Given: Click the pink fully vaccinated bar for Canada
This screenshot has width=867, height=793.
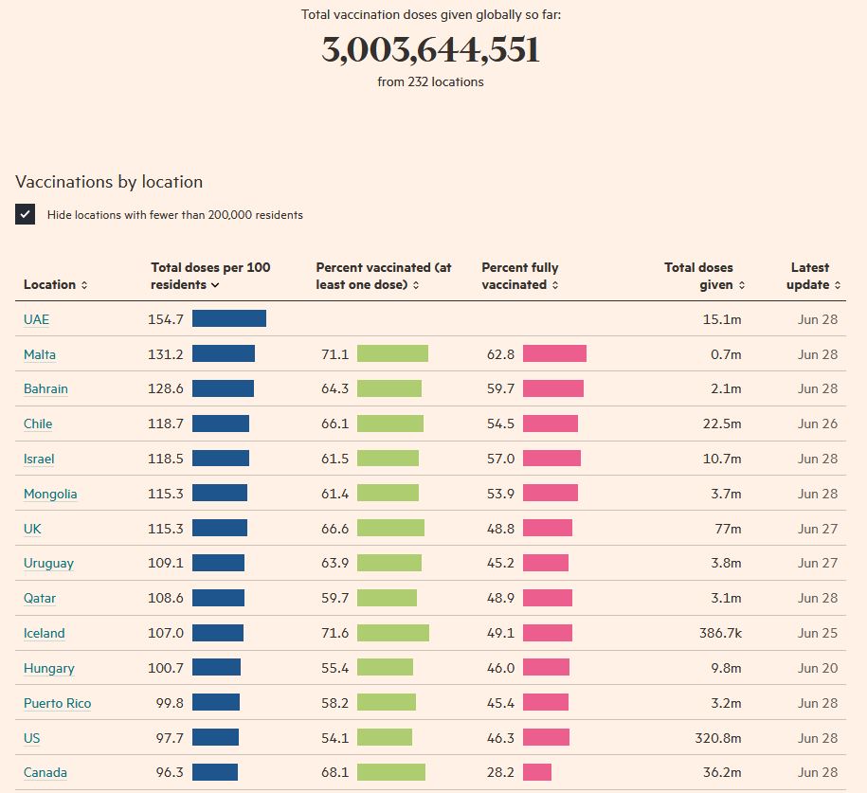Looking at the screenshot, I should point(536,772).
